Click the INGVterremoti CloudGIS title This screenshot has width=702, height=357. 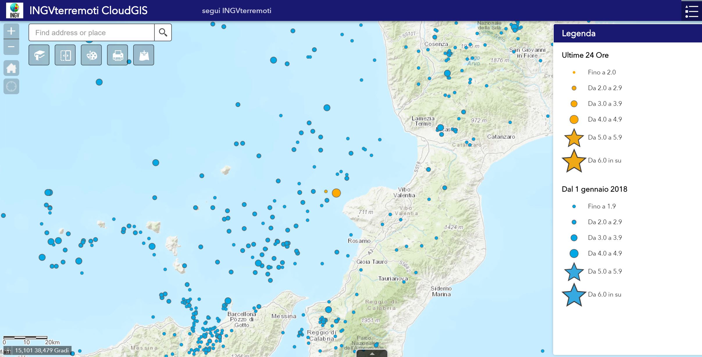[88, 10]
